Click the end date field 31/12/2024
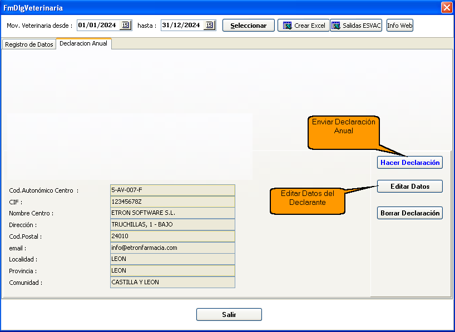The height and width of the screenshot is (332, 455). [181, 25]
